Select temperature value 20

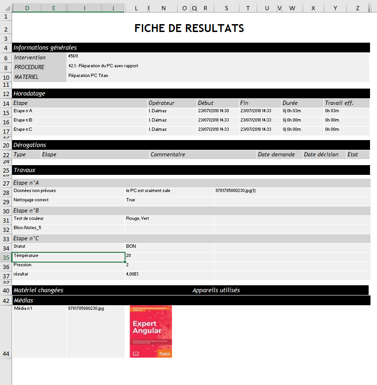click(169, 257)
